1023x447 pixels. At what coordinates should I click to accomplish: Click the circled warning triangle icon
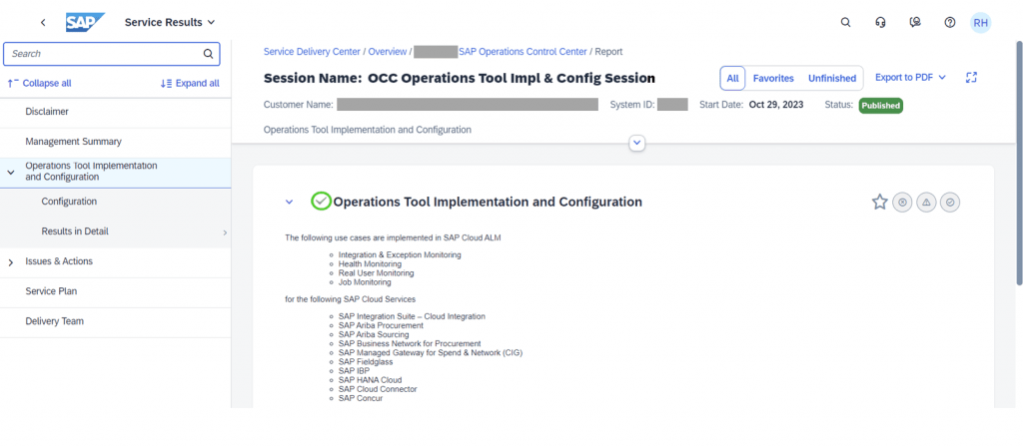coord(926,203)
